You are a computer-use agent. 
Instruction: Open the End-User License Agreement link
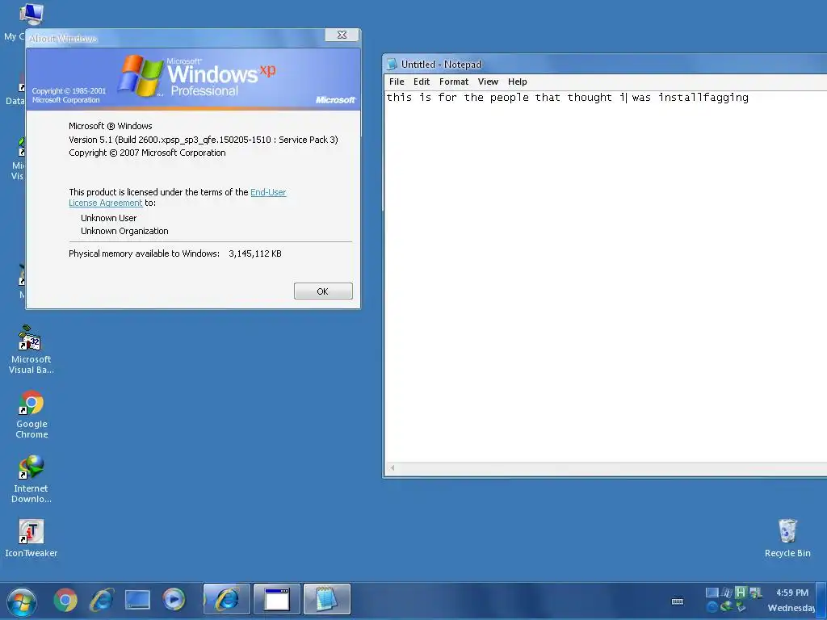click(x=177, y=197)
